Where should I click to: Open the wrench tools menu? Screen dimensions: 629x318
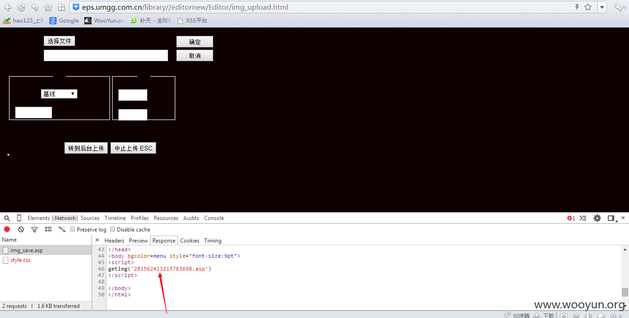click(x=619, y=7)
